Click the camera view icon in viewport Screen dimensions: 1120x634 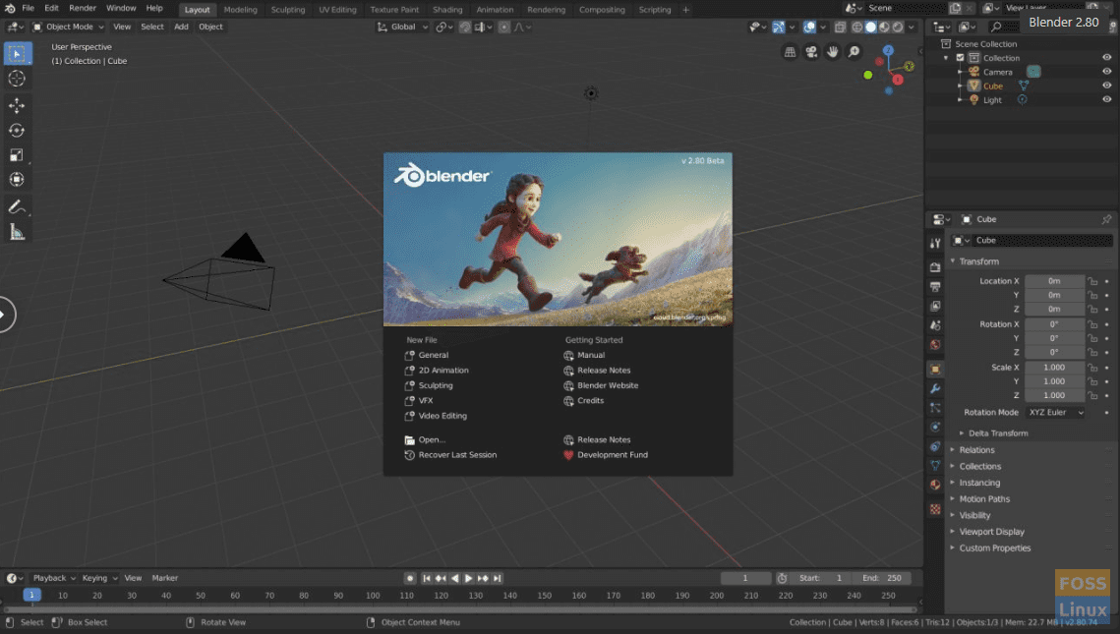tap(811, 52)
